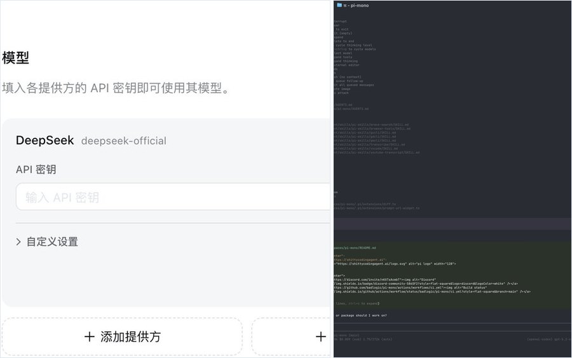
Task: Click the 添加提供方 button
Action: point(122,336)
